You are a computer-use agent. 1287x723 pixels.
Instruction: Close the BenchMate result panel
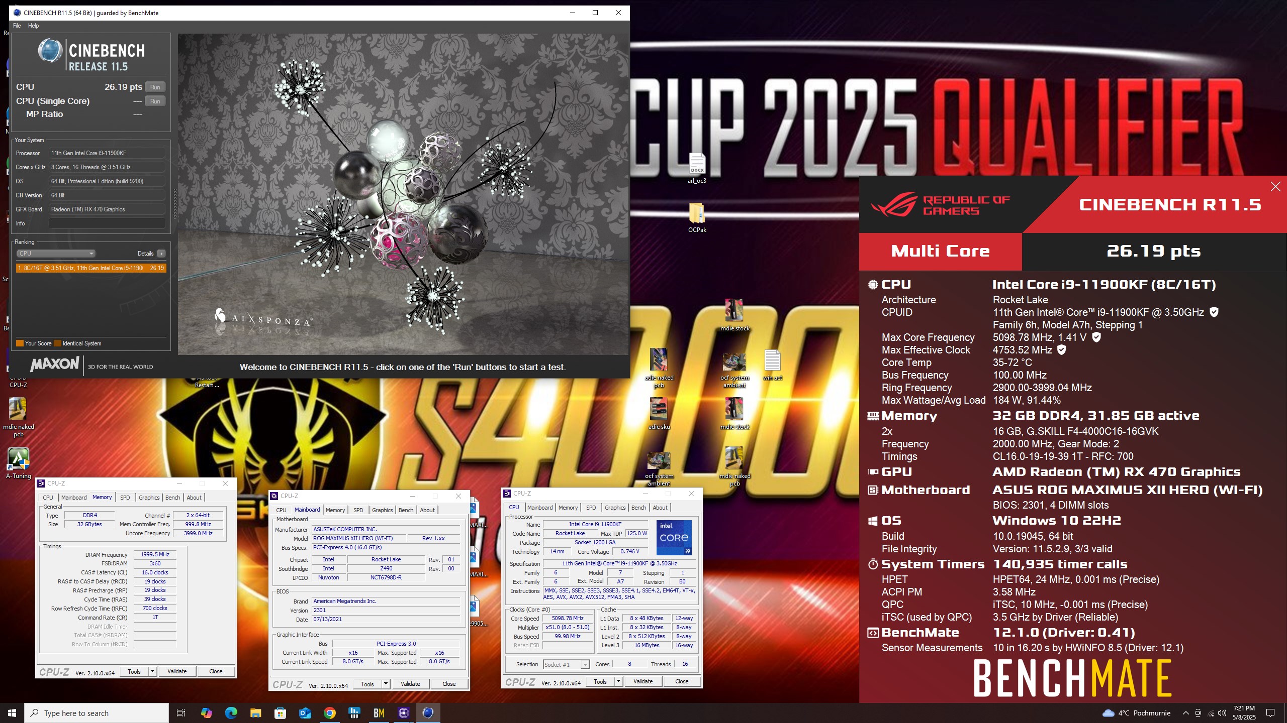pyautogui.click(x=1275, y=187)
